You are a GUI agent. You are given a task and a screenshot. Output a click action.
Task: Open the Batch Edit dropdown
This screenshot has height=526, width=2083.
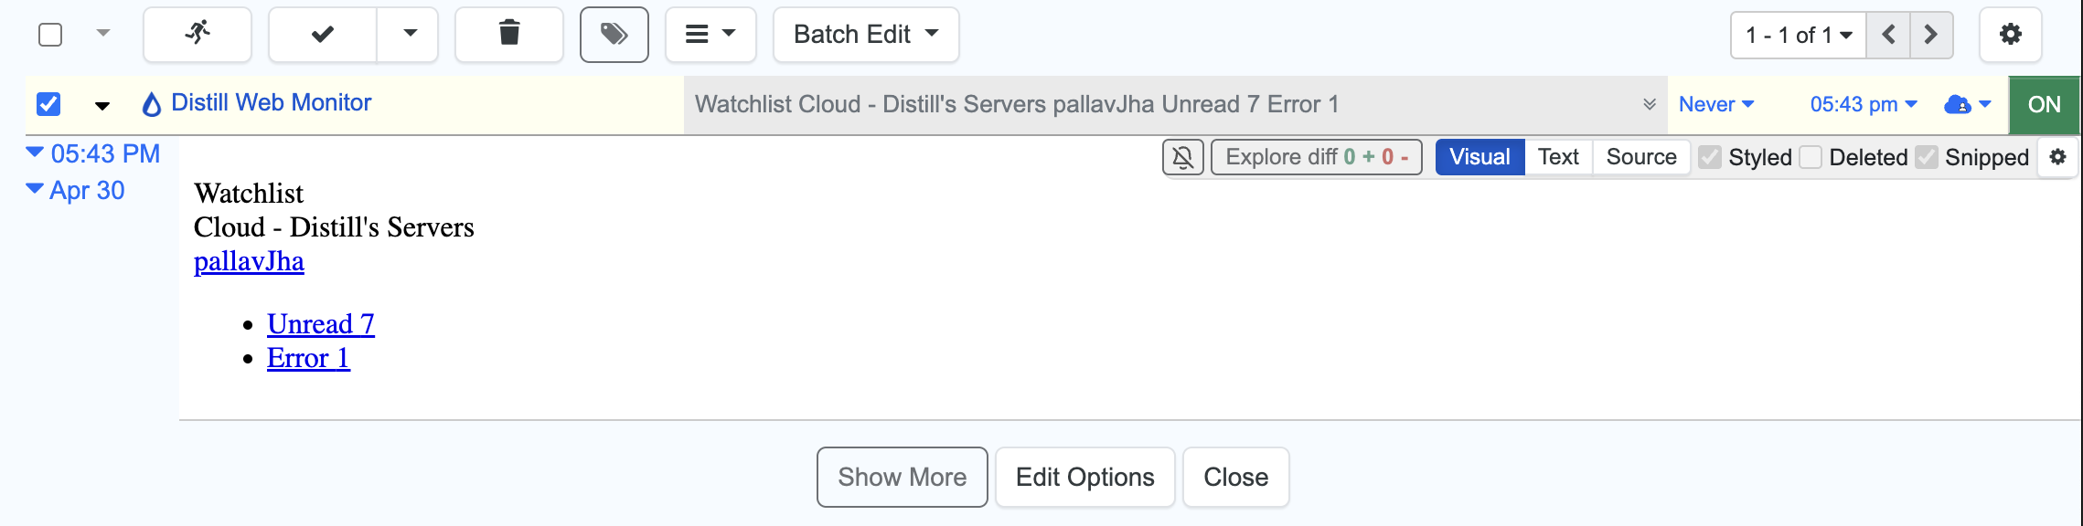point(865,35)
